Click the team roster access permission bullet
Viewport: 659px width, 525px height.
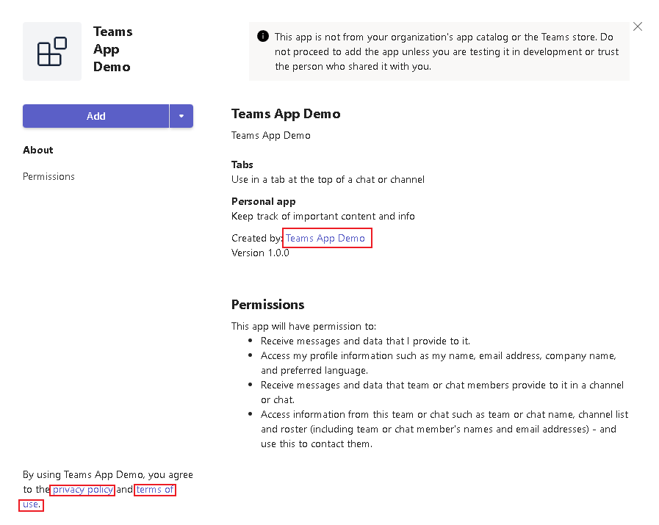point(444,429)
